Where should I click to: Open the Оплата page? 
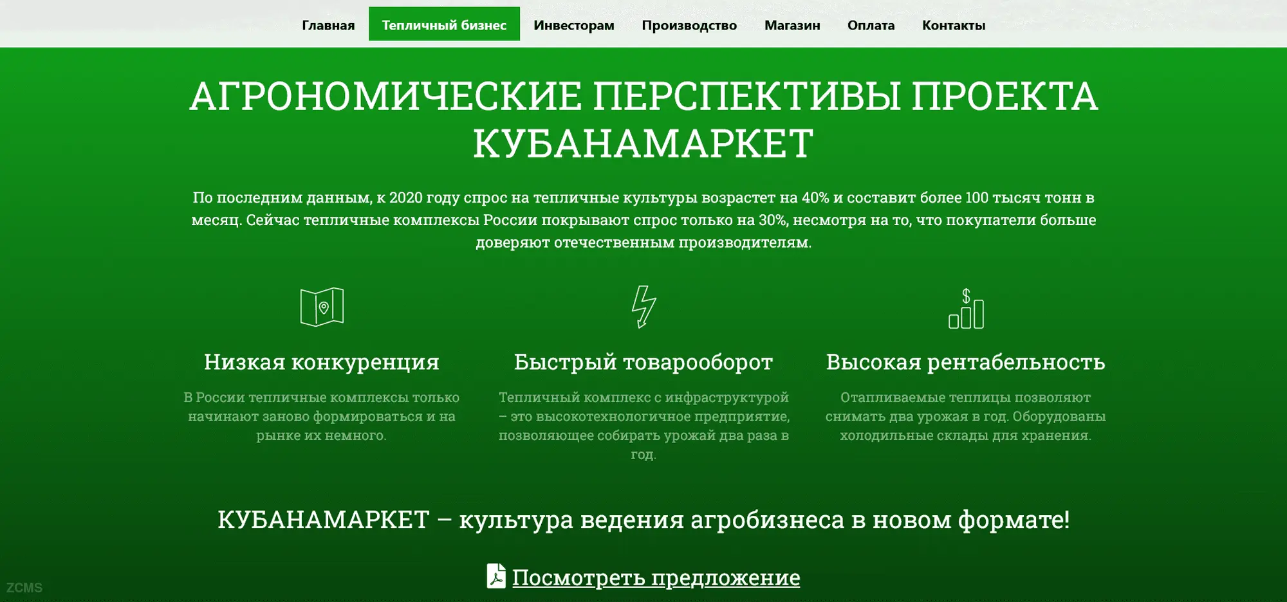click(871, 25)
